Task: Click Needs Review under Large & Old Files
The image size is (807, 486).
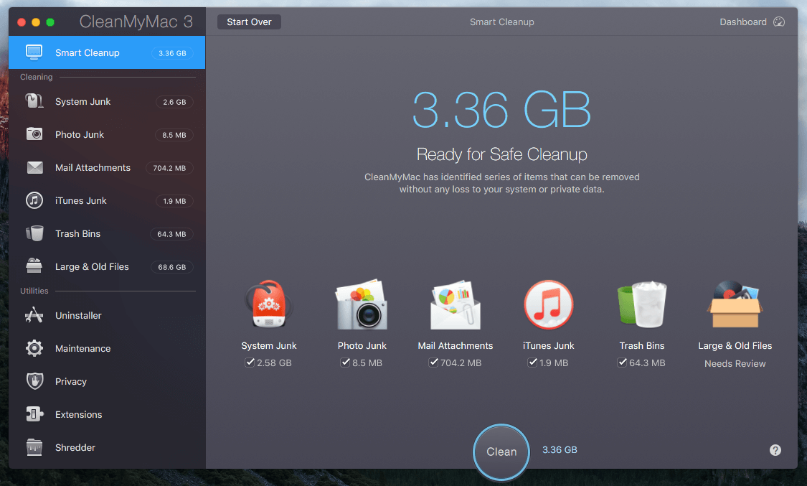Action: click(735, 363)
